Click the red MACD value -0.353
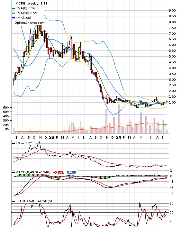This screenshot has height=227, width=182. click(59, 172)
